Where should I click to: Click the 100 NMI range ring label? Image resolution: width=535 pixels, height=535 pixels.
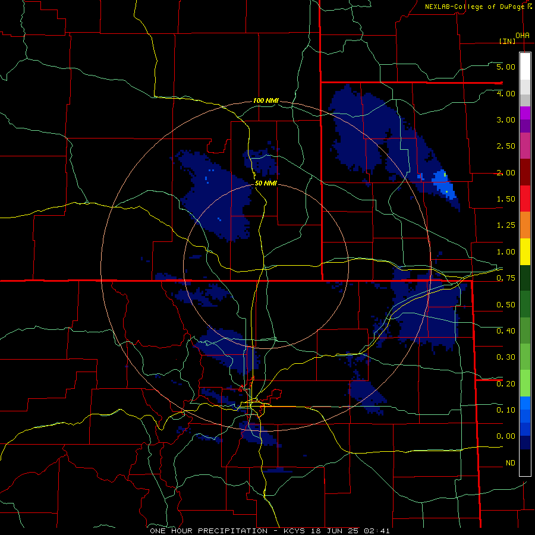point(266,101)
